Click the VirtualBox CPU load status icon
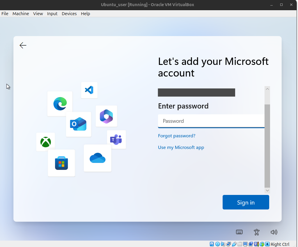This screenshot has height=247, width=298. point(256,244)
